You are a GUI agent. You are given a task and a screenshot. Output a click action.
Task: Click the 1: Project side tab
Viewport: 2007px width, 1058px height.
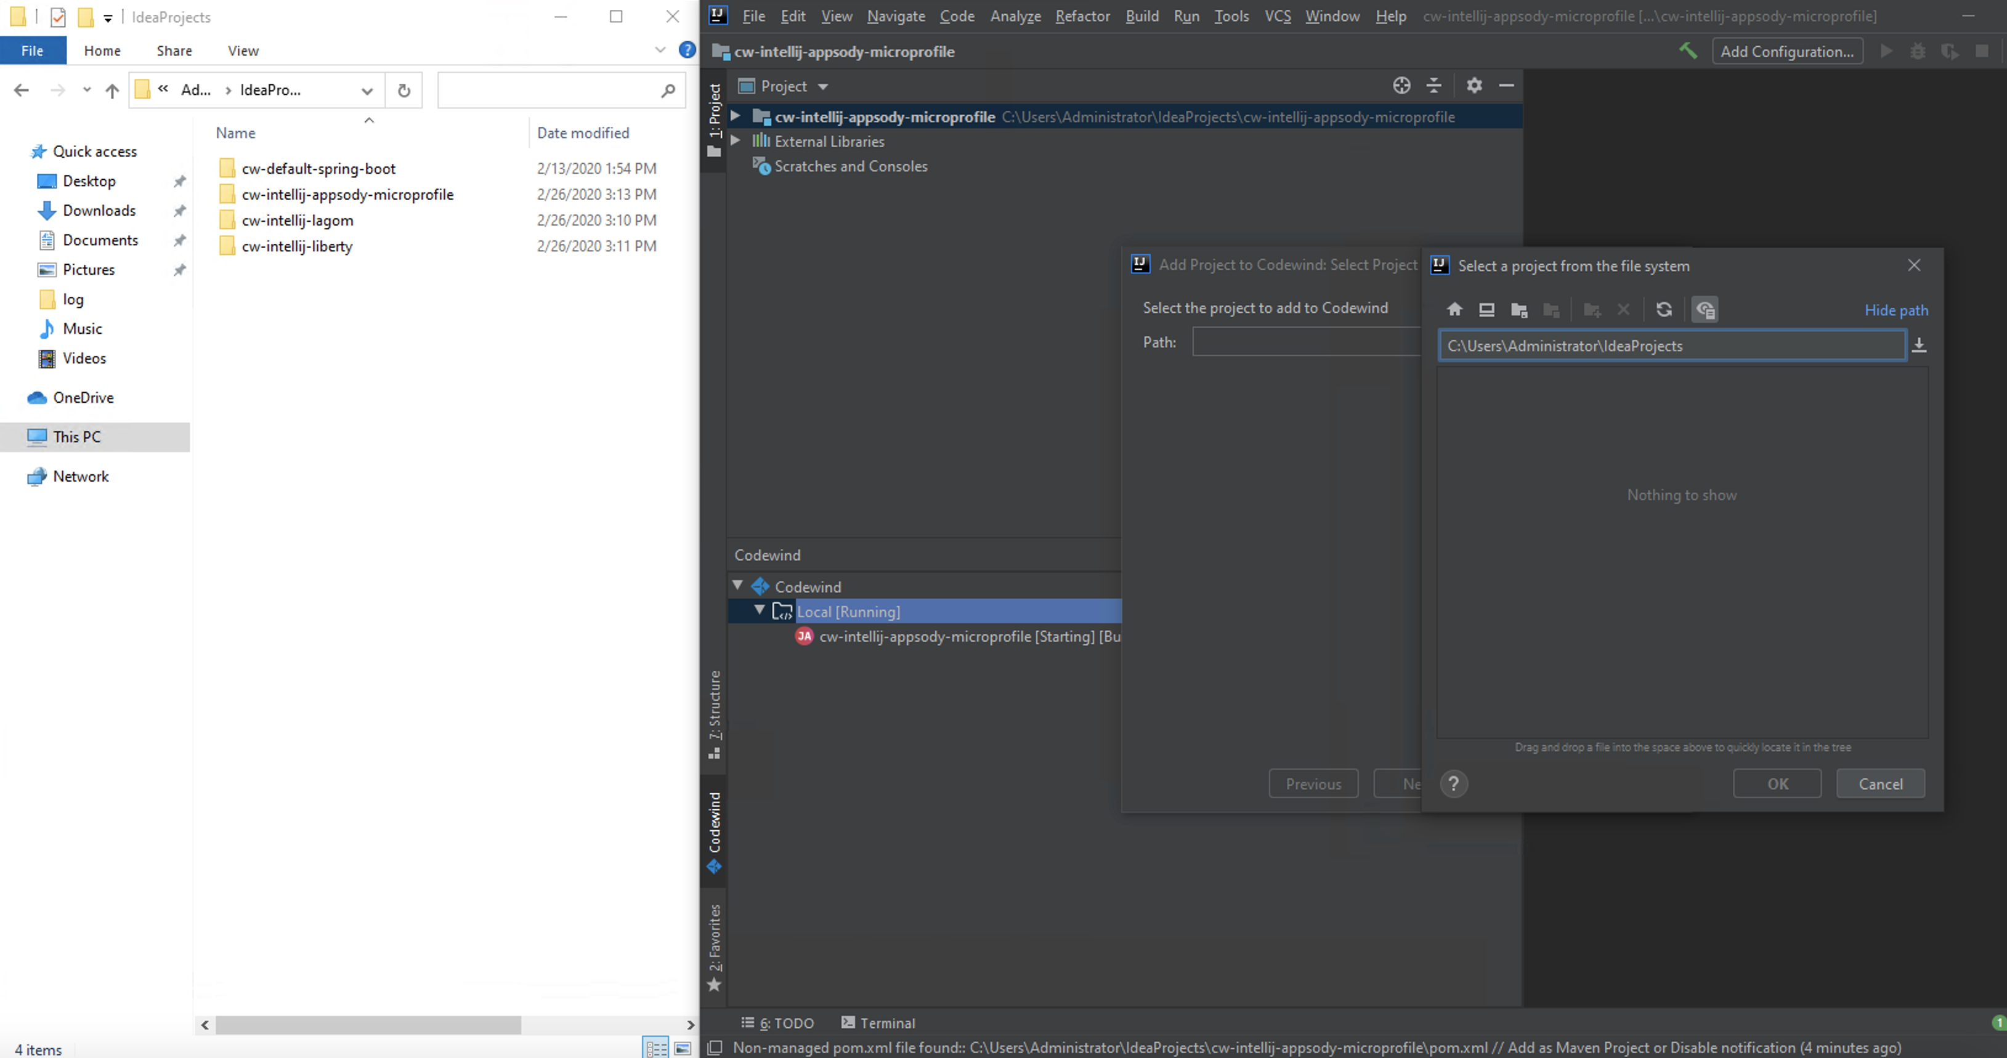pos(714,120)
